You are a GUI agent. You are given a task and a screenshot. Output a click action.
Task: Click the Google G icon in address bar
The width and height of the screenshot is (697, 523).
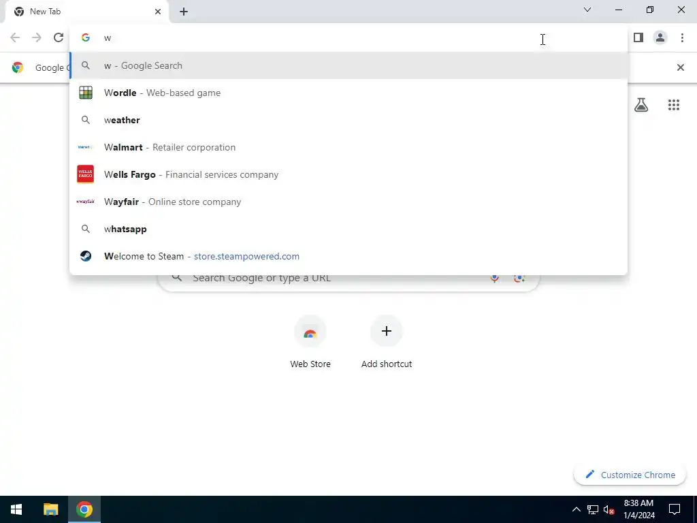tap(86, 38)
